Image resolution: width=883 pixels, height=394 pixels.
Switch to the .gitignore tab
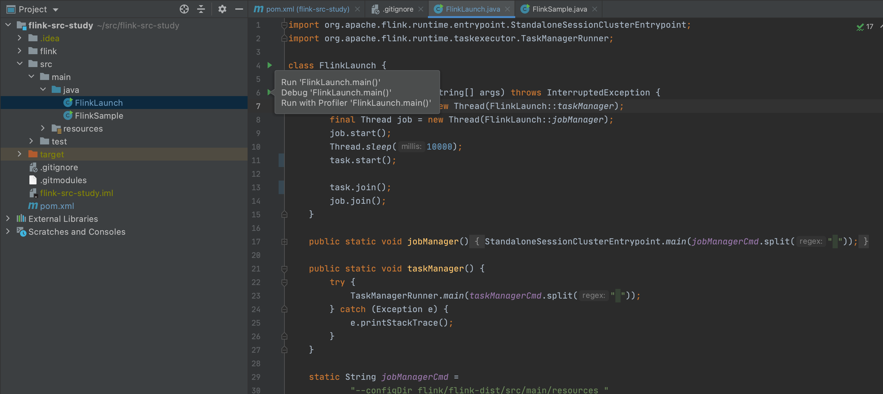point(398,9)
